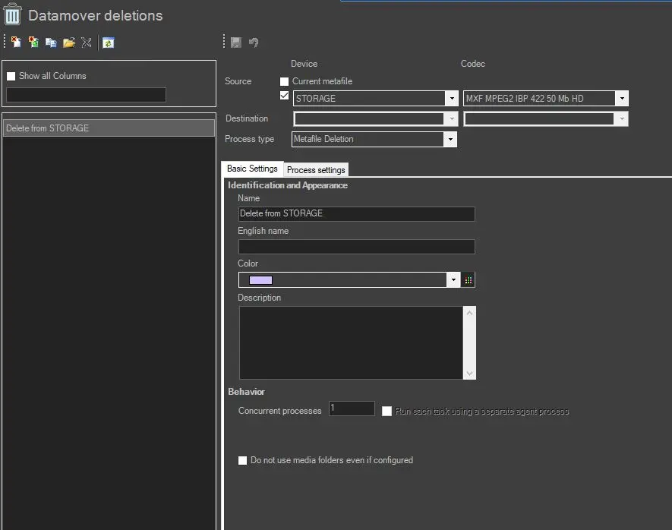This screenshot has width=672, height=530.
Task: Open the MXF MPEG2 codec dropdown
Action: click(622, 99)
